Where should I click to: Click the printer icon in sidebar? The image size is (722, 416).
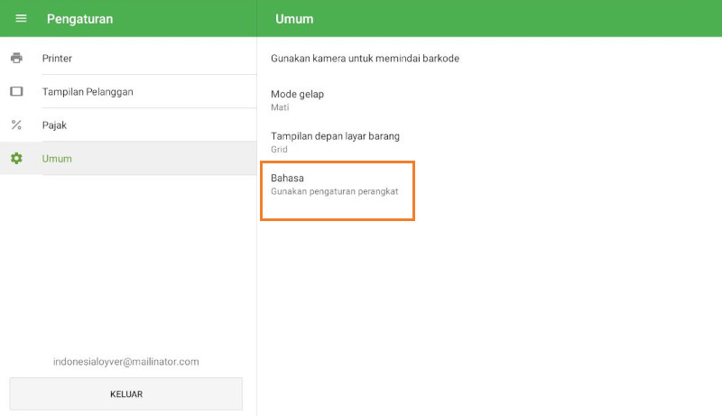point(16,58)
